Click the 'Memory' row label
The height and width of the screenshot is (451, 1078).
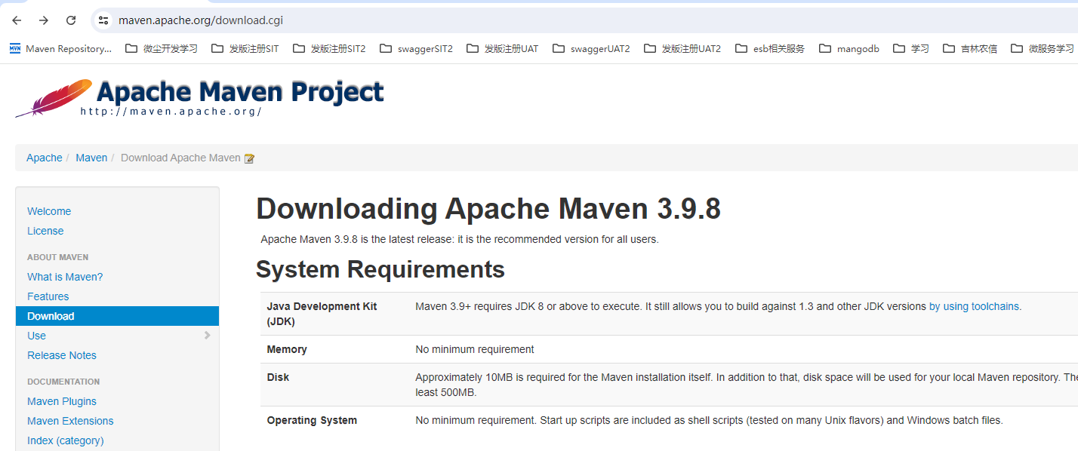point(287,349)
